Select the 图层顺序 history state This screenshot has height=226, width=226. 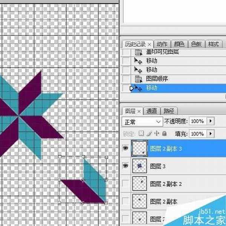(x=178, y=79)
